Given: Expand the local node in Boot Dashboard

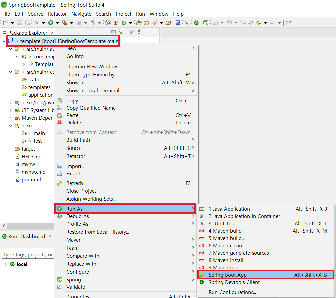Looking at the screenshot, I should tap(6, 264).
